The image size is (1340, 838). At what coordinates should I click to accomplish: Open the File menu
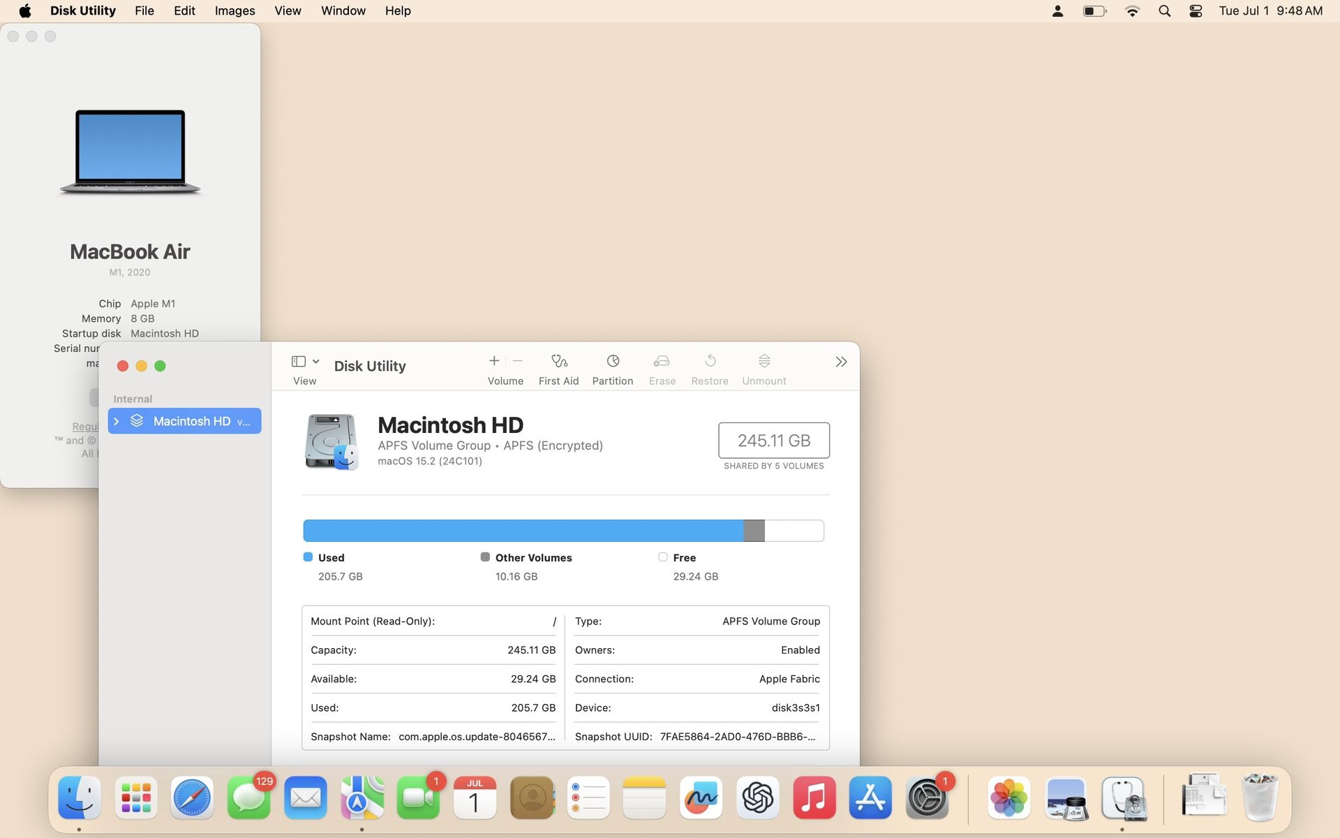pyautogui.click(x=144, y=10)
